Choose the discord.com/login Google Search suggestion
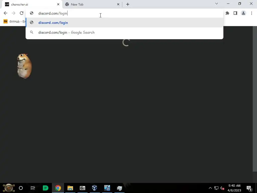Viewport: 257px width, 193px height. [124, 32]
